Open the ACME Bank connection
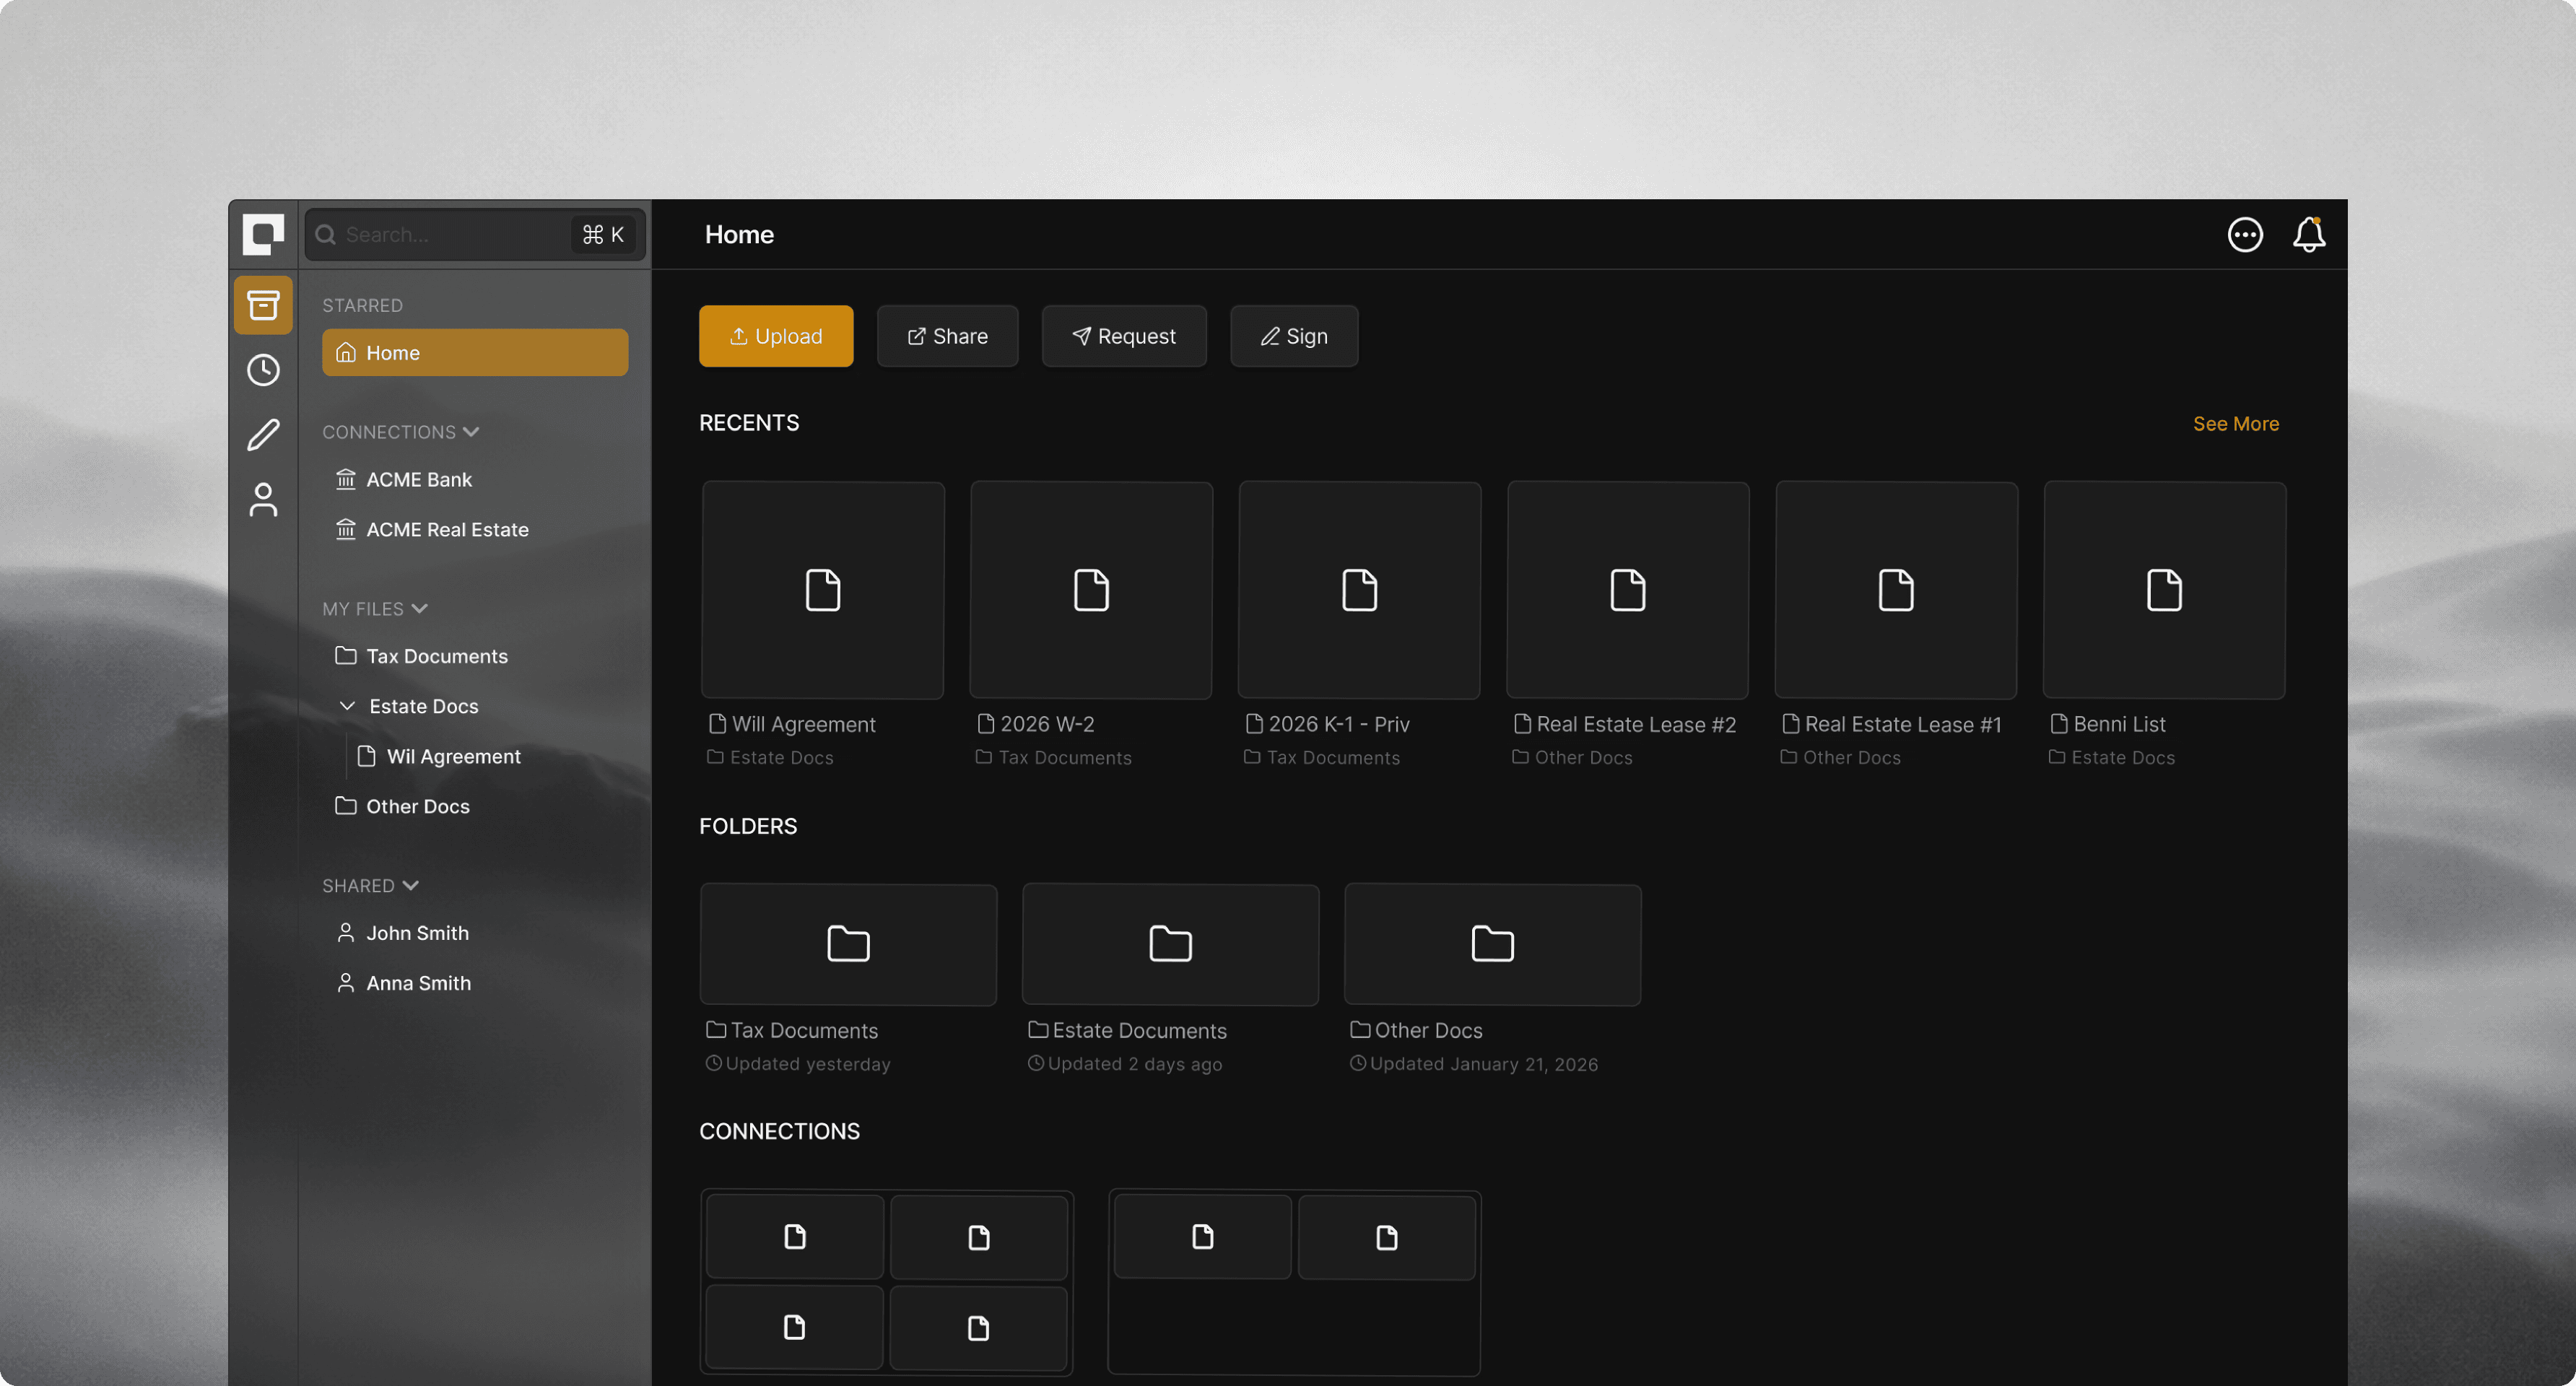Image resolution: width=2576 pixels, height=1386 pixels. tap(419, 479)
